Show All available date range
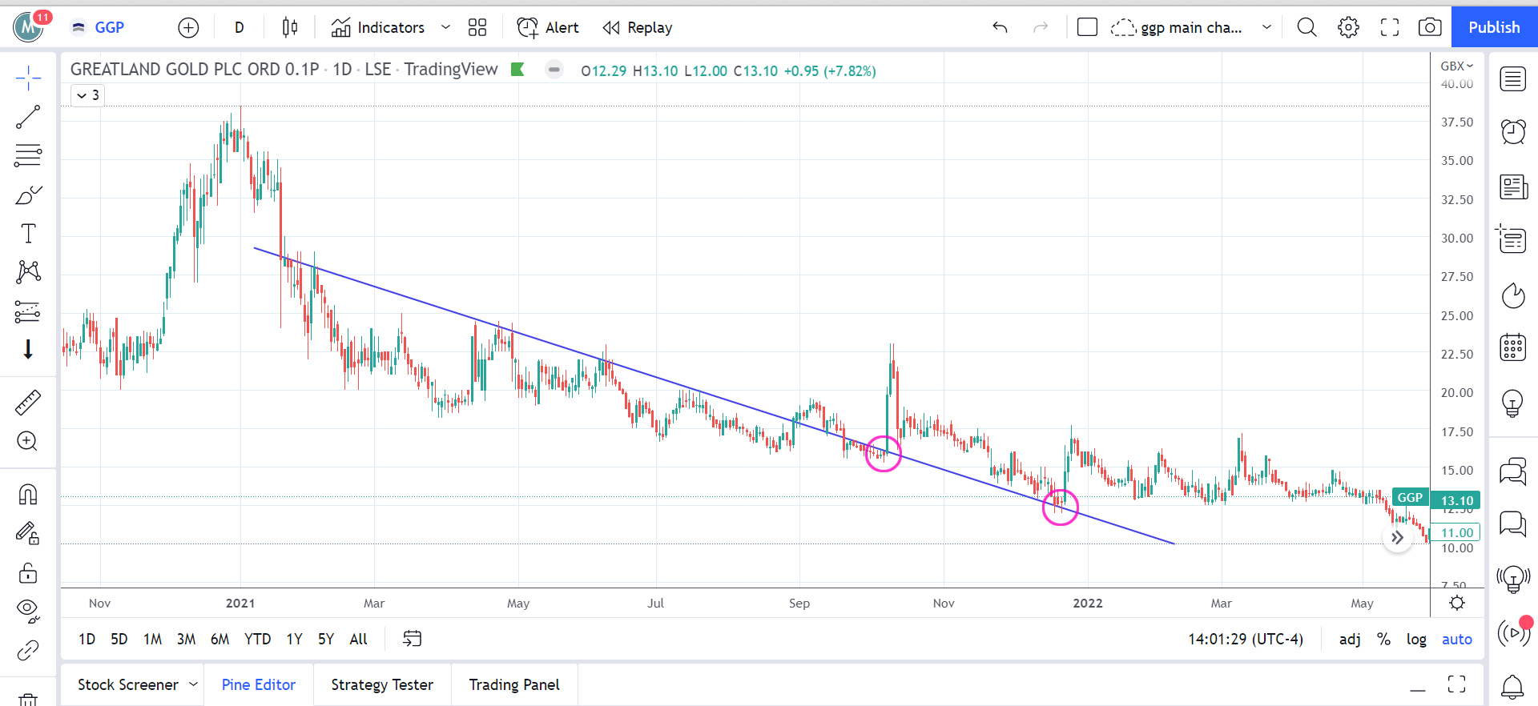Image resolution: width=1538 pixels, height=706 pixels. click(359, 639)
